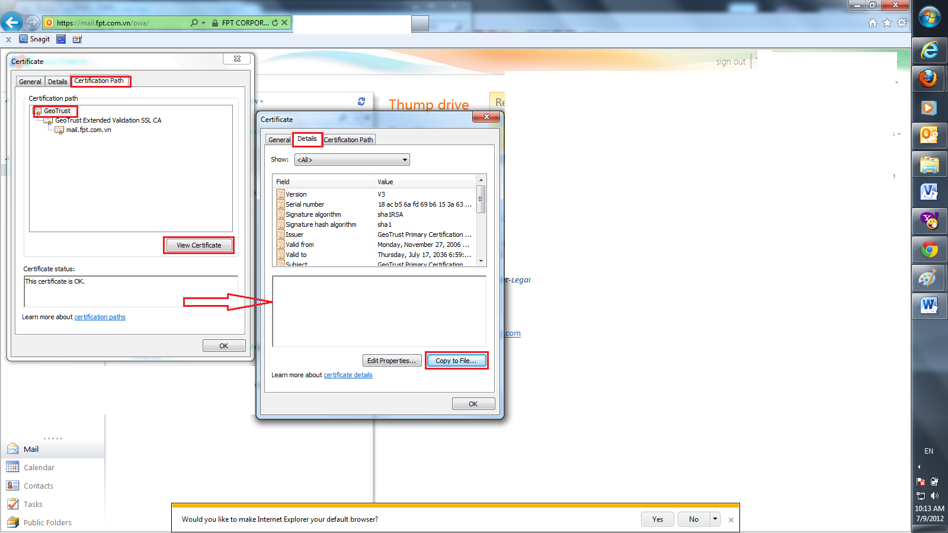Image resolution: width=948 pixels, height=533 pixels.
Task: Dismiss the default browser notification bar
Action: click(731, 520)
